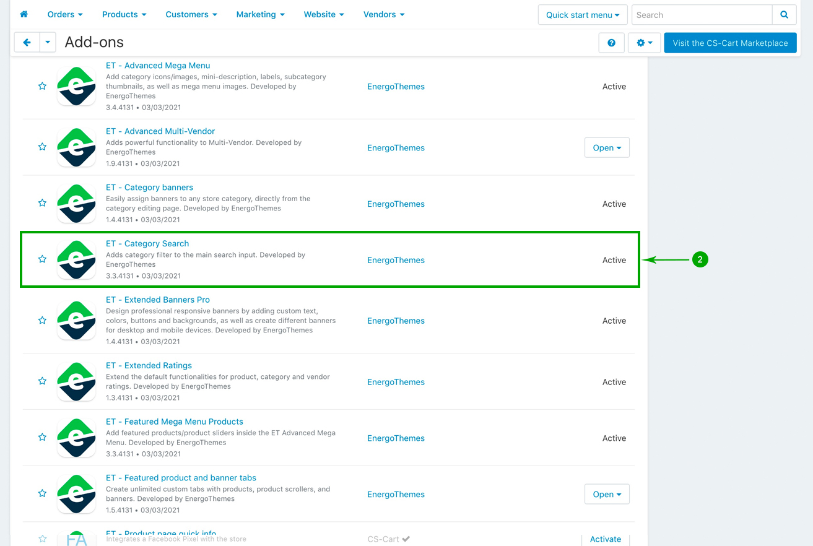Click Visit the CS-Cart Marketplace button
This screenshot has height=546, width=813.
(730, 43)
